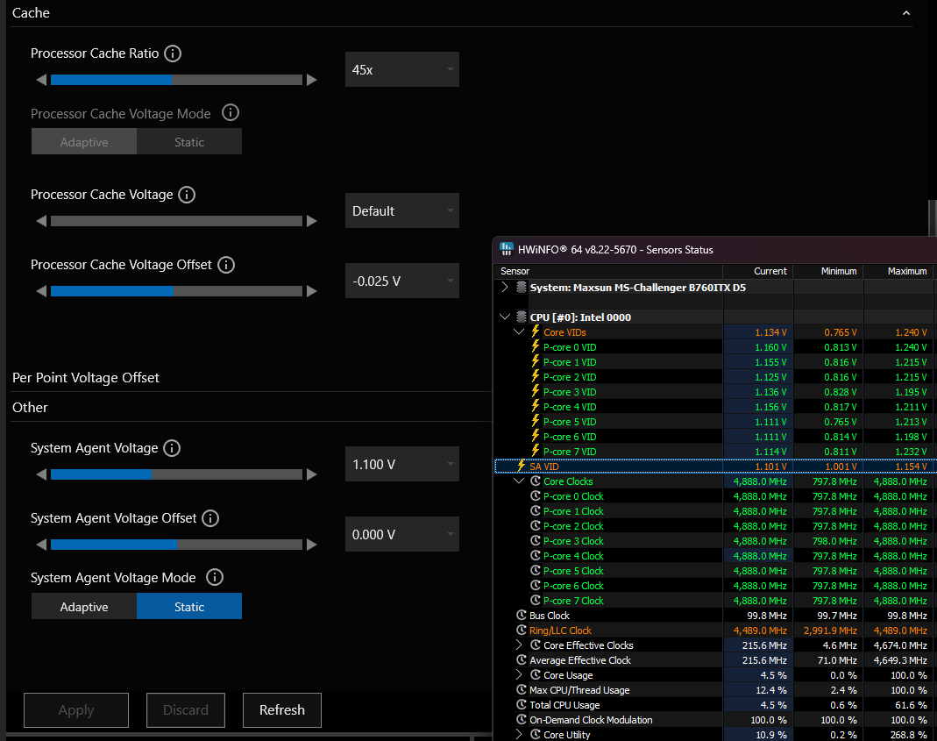Increase Processor Cache Ratio with right arrow
The width and height of the screenshot is (937, 741).
tap(311, 80)
